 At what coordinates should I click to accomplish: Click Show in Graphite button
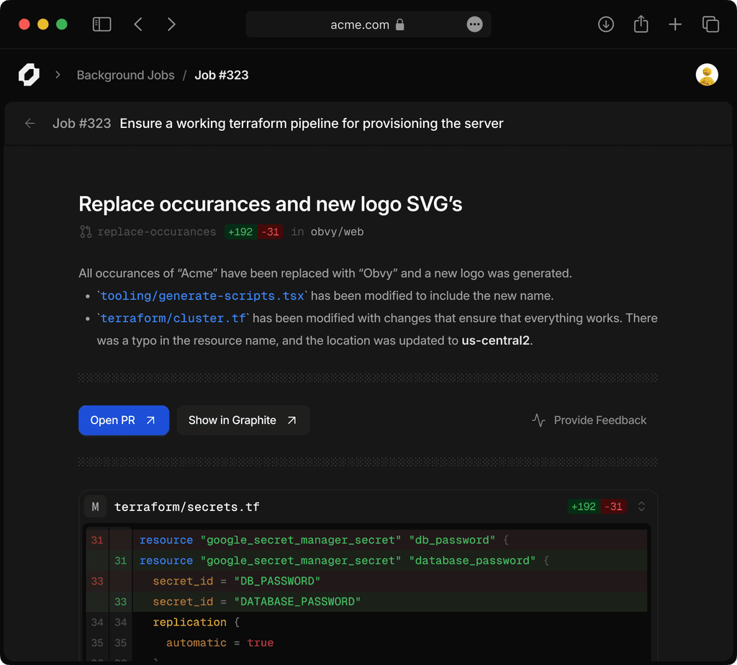[243, 421]
